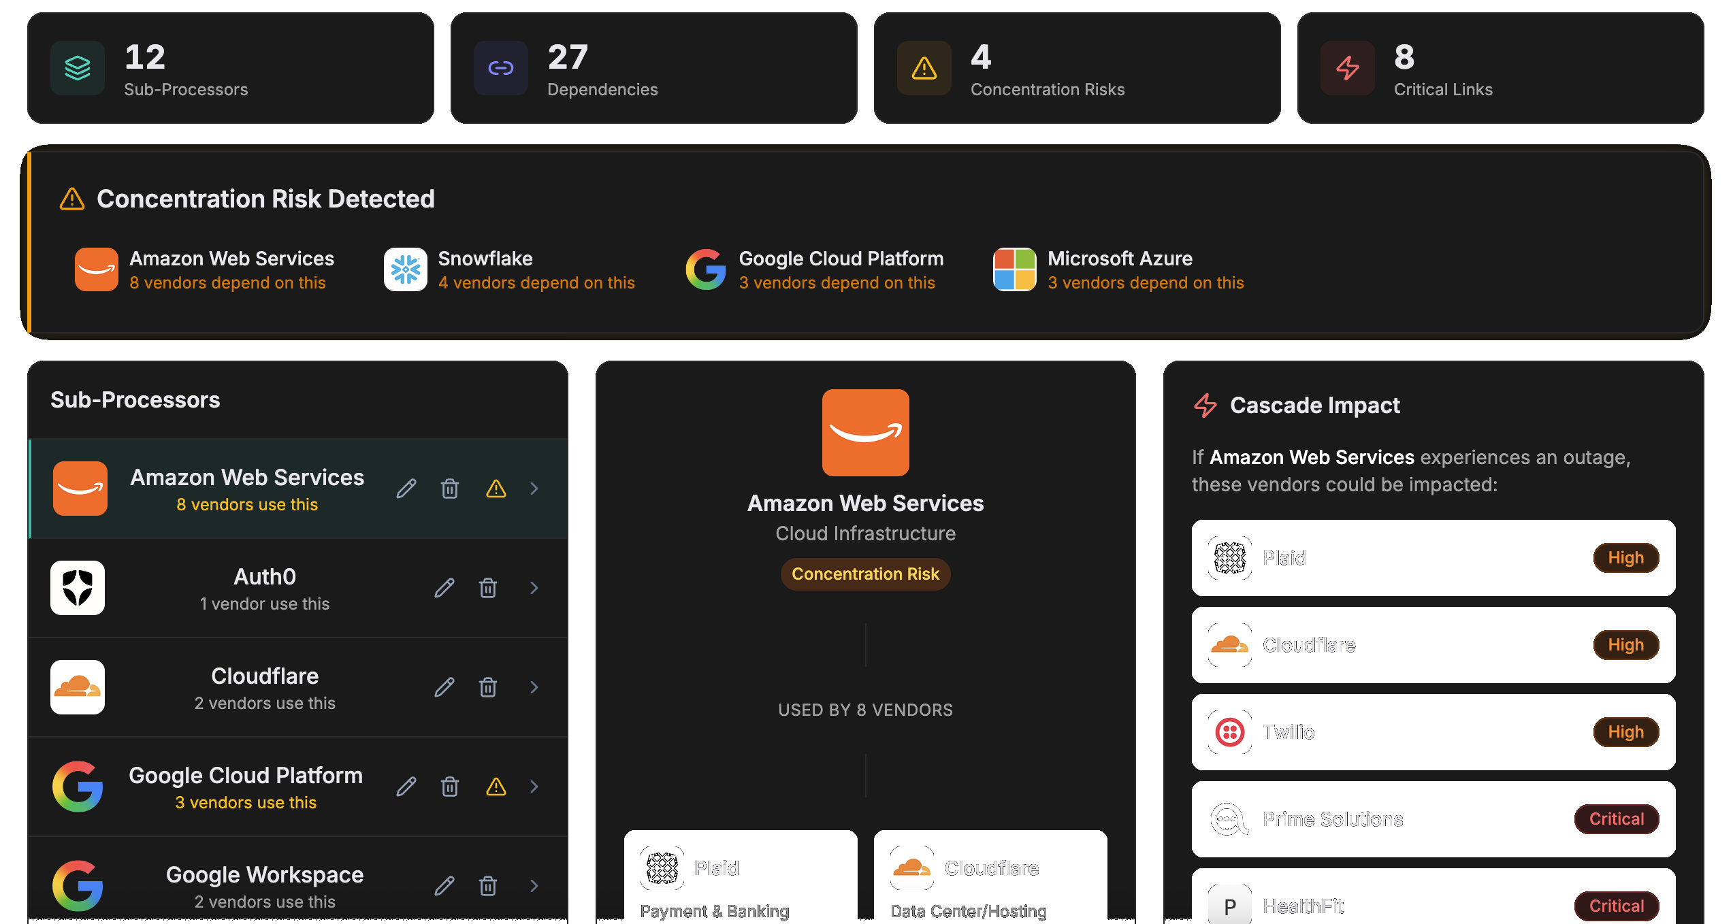Click the Cloudflare logo in Sub-Processors list
Viewport: 1733px width, 924px height.
click(x=78, y=687)
